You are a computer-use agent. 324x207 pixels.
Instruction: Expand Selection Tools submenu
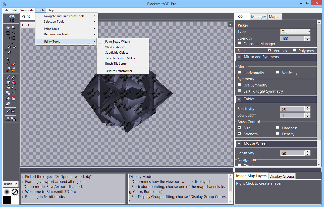[67, 22]
